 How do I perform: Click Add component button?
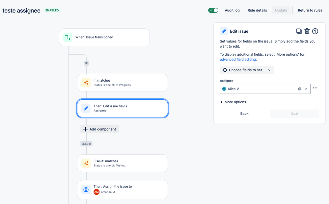pyautogui.click(x=100, y=129)
